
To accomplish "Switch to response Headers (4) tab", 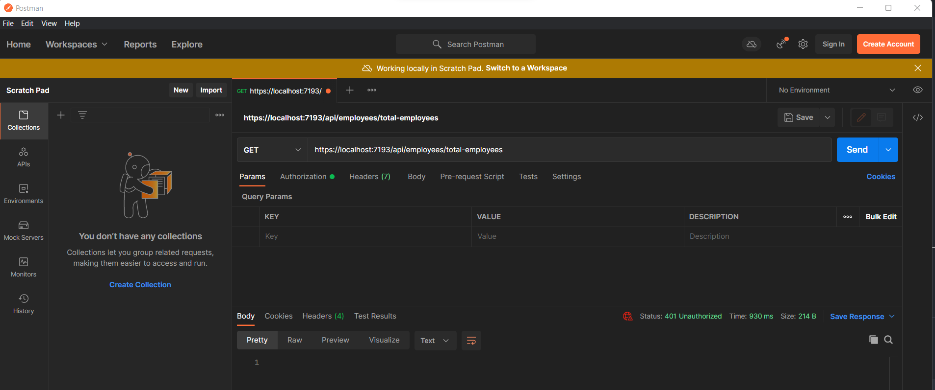I will click(x=323, y=316).
